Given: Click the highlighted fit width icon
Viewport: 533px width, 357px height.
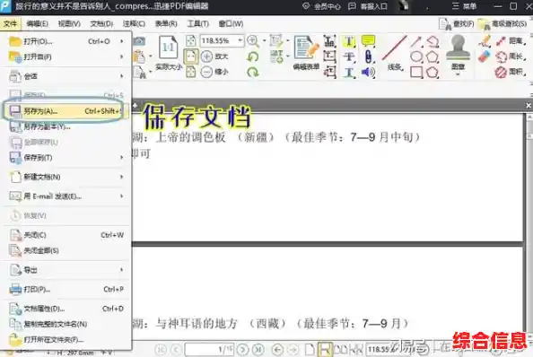Looking at the screenshot, I should [191, 57].
